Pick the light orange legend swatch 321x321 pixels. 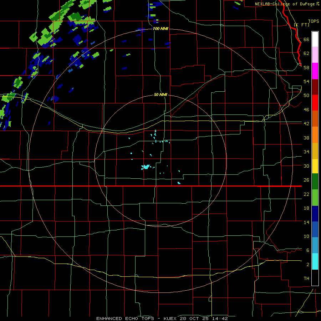(x=315, y=135)
